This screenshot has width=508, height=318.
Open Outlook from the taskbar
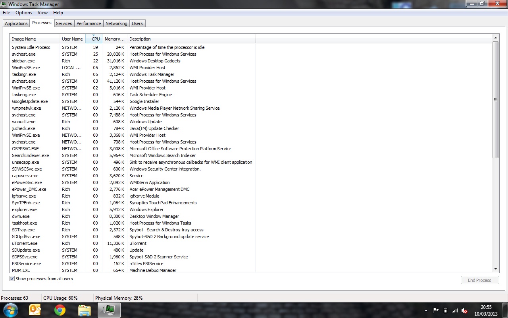click(35, 310)
